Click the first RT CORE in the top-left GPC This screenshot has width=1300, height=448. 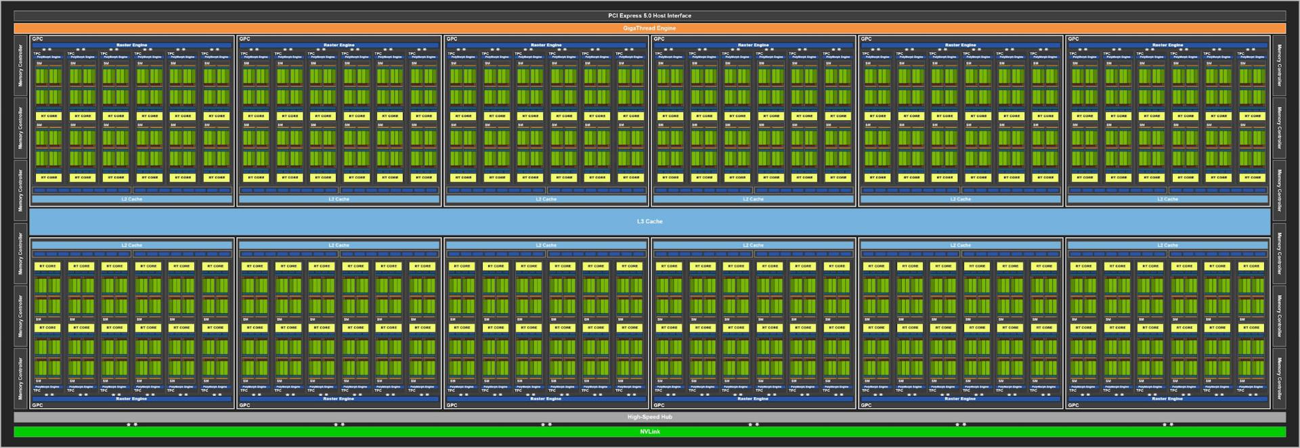(49, 116)
